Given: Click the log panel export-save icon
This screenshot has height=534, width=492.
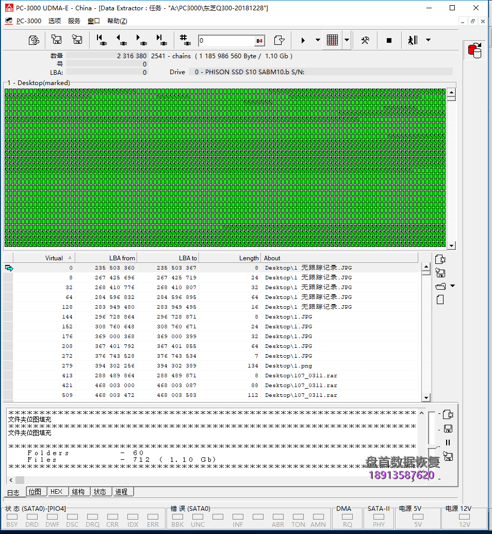Looking at the screenshot, I should [448, 456].
